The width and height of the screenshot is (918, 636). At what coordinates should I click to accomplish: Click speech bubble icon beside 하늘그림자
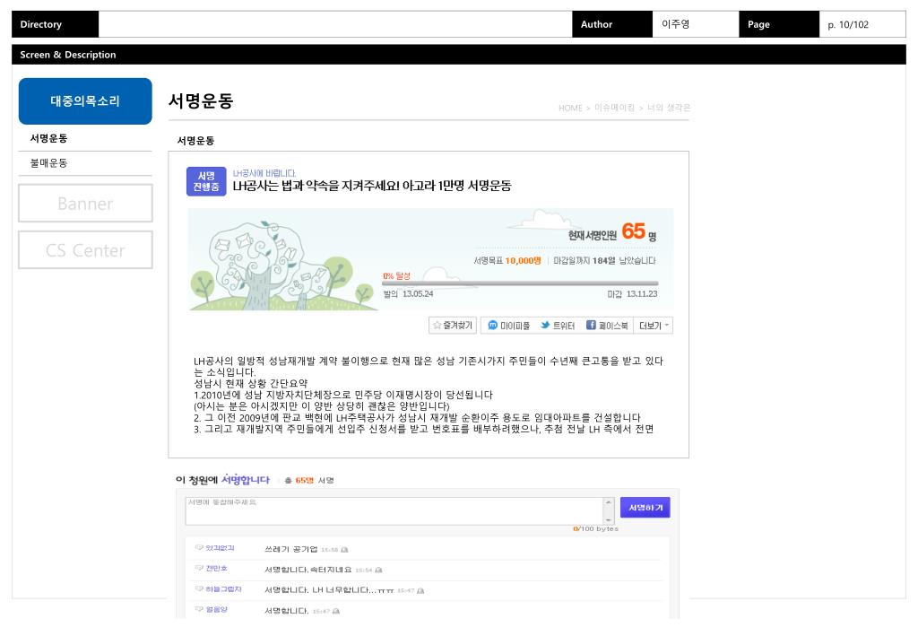[x=199, y=588]
